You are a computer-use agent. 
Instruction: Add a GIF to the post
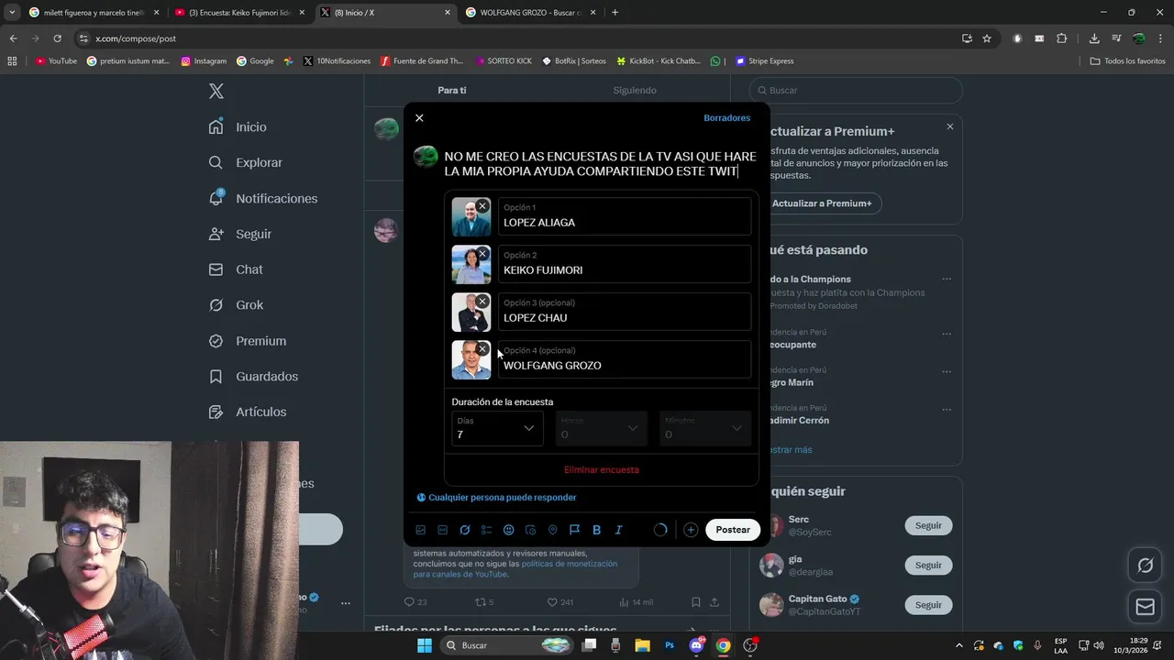443,530
